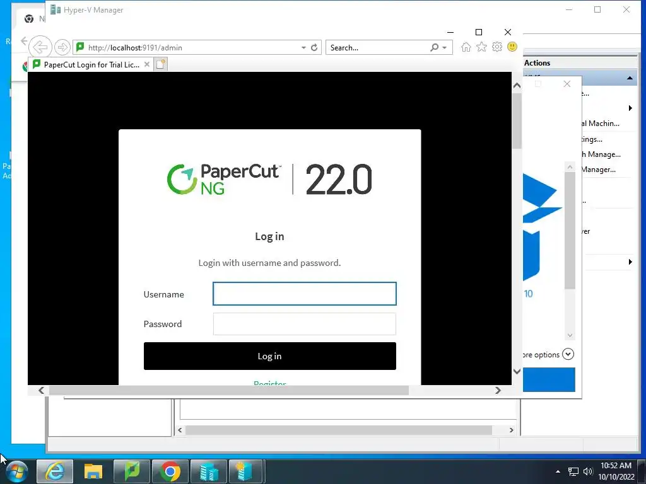Click Hyper-V 'h Manage...' action
The width and height of the screenshot is (646, 484).
[x=601, y=154]
